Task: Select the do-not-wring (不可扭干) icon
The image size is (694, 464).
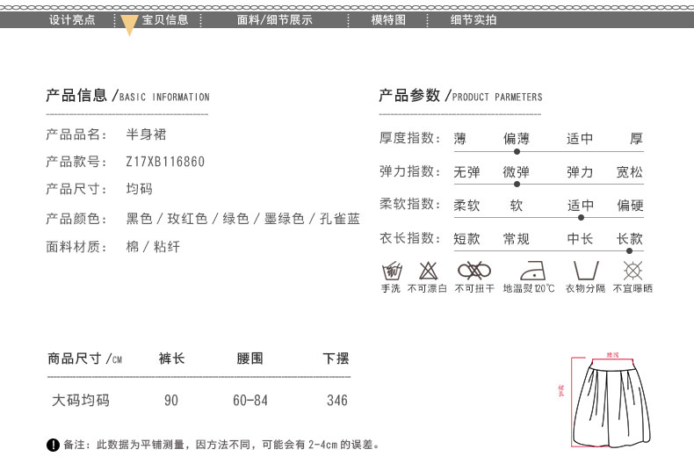Action: (x=474, y=270)
